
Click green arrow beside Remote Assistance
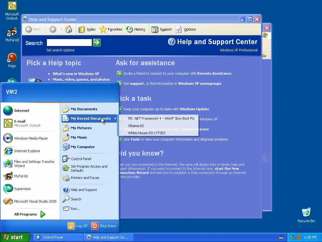coord(119,73)
